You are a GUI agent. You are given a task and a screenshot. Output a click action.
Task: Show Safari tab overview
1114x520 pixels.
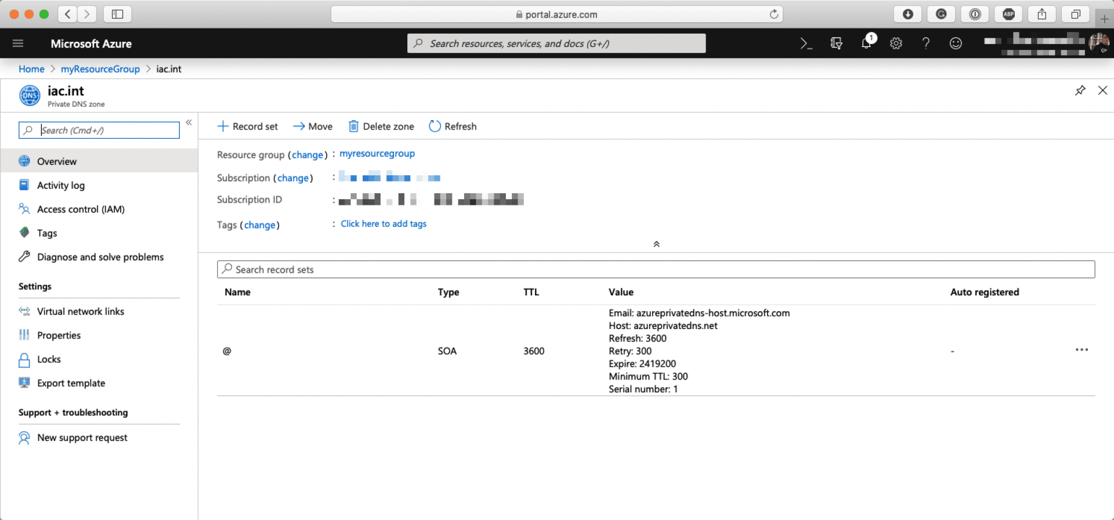(1076, 14)
